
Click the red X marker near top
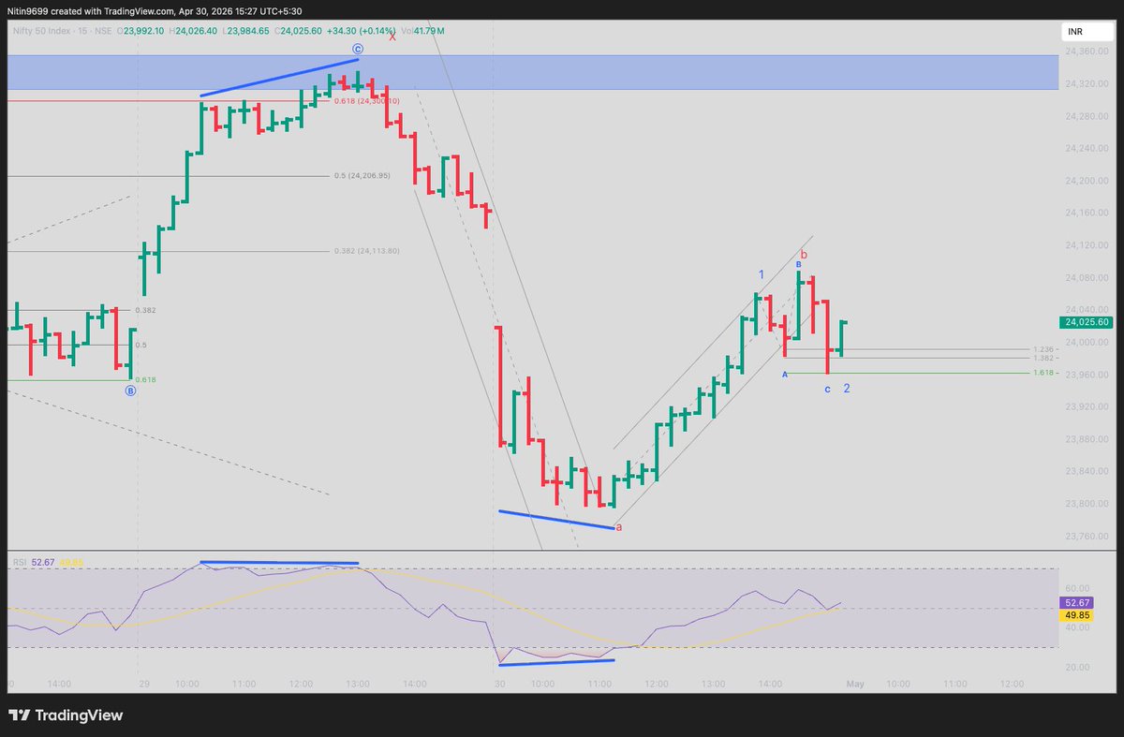point(392,37)
